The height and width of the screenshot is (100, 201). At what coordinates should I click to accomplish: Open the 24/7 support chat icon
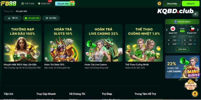coord(195,94)
